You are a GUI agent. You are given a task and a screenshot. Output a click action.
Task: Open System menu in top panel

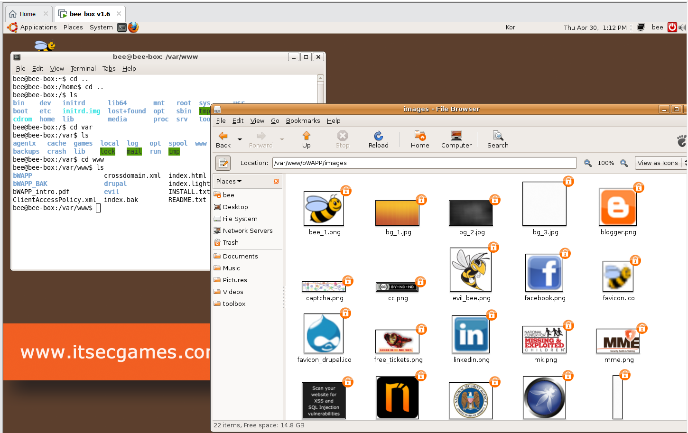coord(101,28)
